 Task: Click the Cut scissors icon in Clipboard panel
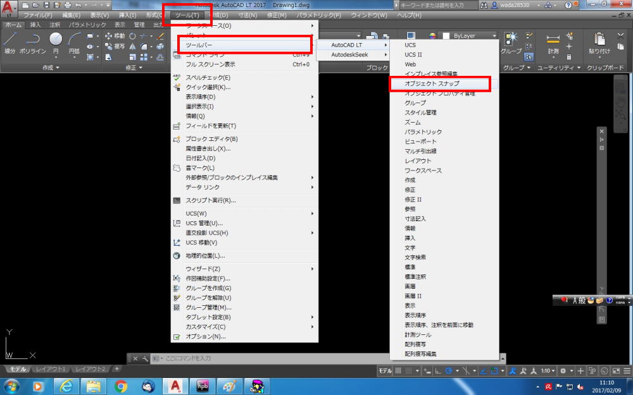(x=621, y=36)
